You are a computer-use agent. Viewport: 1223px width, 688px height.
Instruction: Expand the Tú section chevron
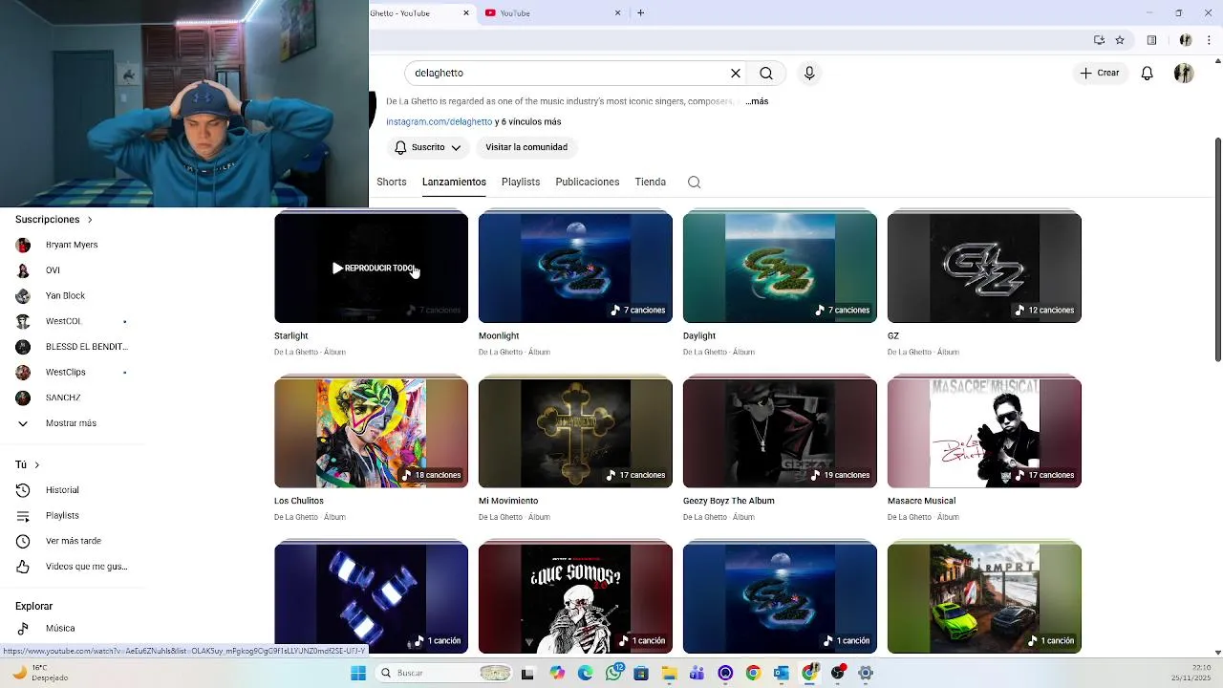pos(36,464)
